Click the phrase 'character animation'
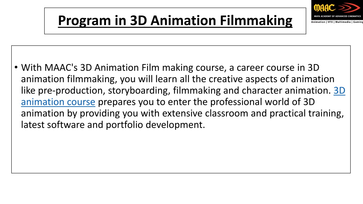The height and width of the screenshot is (204, 363). tap(286, 90)
